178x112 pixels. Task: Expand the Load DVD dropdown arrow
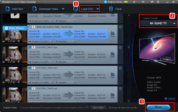coord(98,9)
